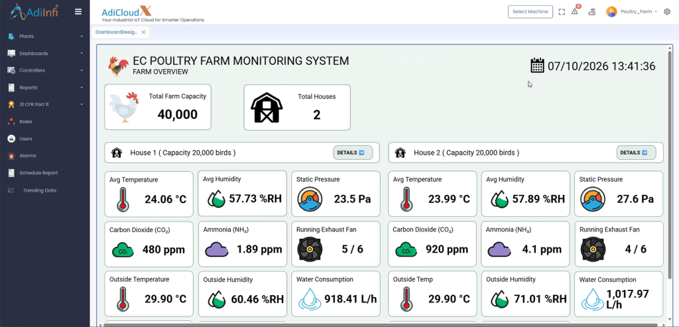The height and width of the screenshot is (327, 679).
Task: Click House 1 Running Exhaust Fan icon
Action: click(310, 249)
